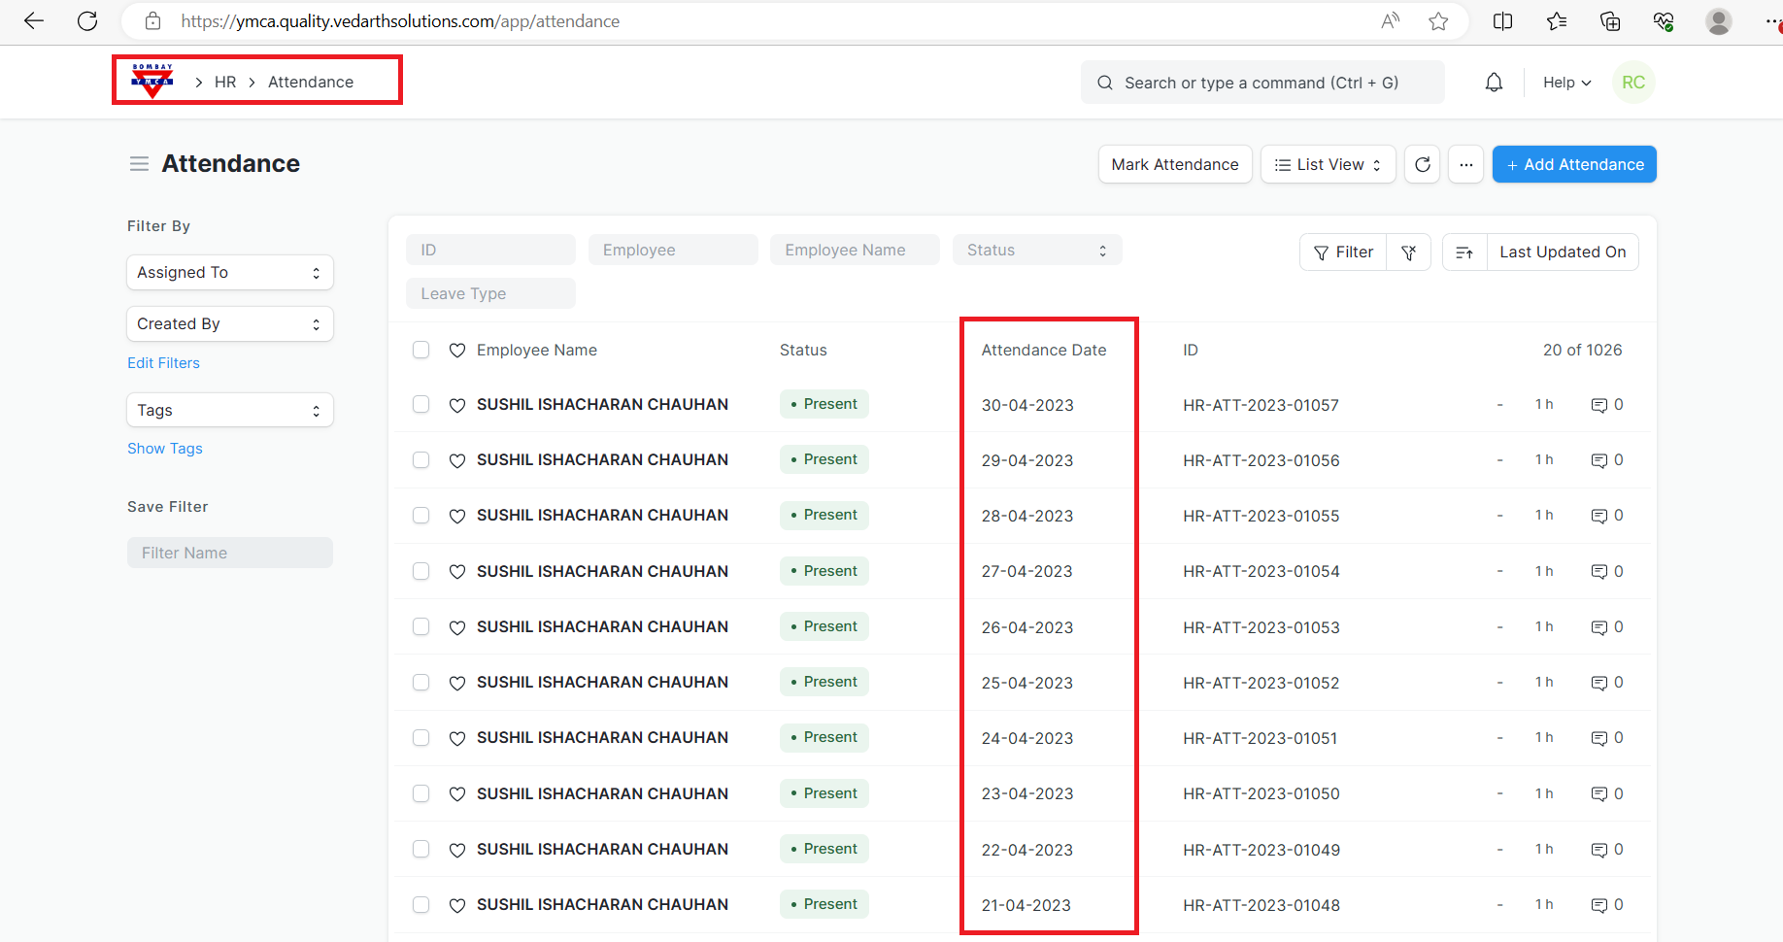Screen dimensions: 1783x942
Task: Toggle the sidebar hamburger icon beside Attendance
Action: [139, 164]
